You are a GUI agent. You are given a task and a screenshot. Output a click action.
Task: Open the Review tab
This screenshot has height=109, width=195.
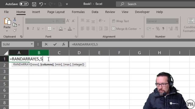tap(110, 12)
